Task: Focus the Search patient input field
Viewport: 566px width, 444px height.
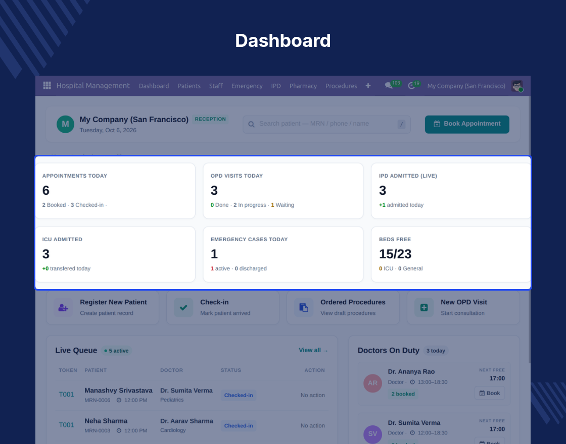Action: point(326,124)
